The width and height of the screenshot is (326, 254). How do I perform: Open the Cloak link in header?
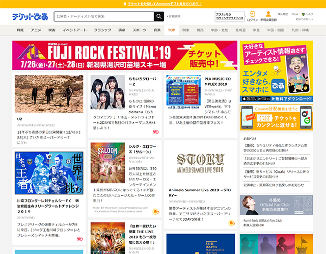pos(295,14)
